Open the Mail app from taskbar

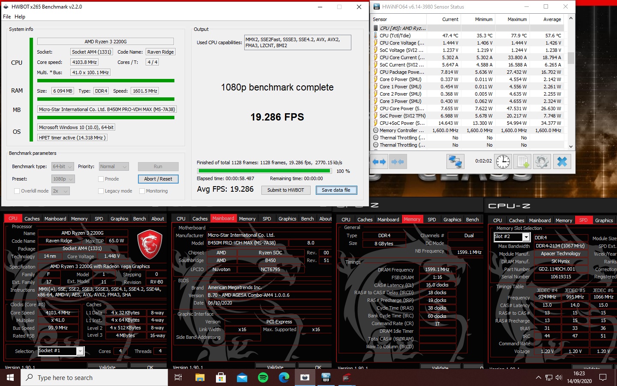pyautogui.click(x=242, y=377)
